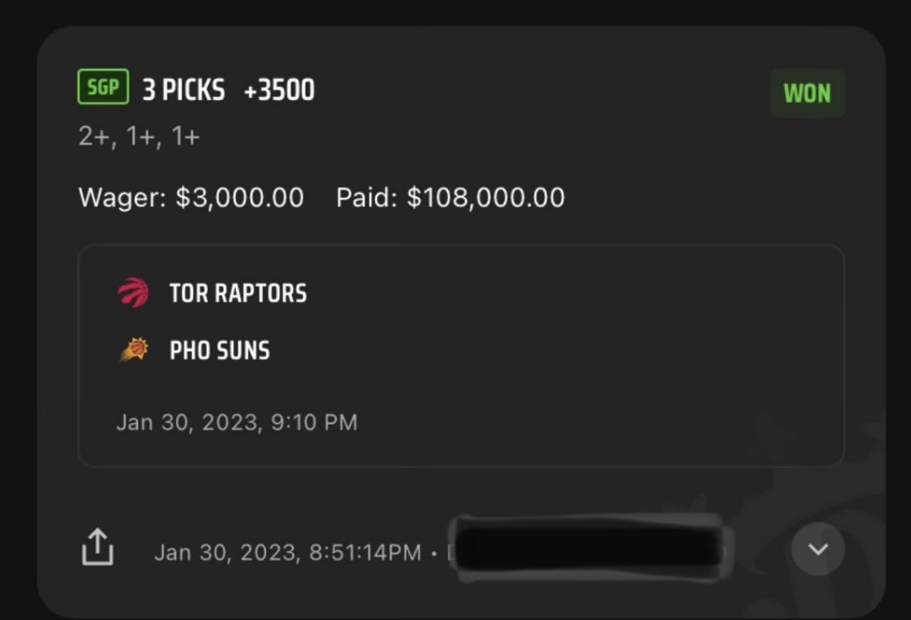Tap the green SGP badge
Screen dimensions: 911x620
tap(103, 87)
